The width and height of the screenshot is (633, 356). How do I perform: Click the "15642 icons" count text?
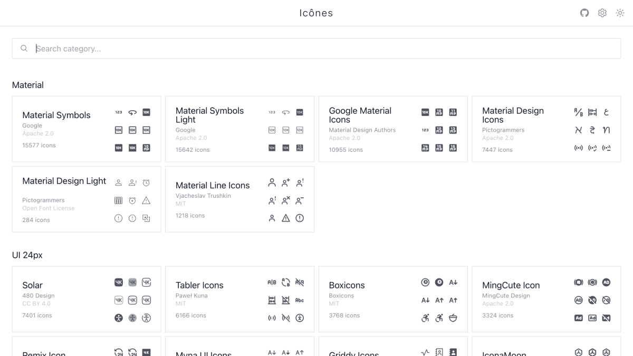[193, 150]
